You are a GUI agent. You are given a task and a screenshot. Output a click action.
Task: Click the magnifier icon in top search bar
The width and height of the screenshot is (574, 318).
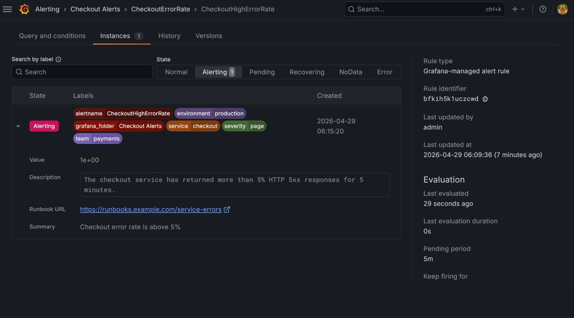(351, 9)
